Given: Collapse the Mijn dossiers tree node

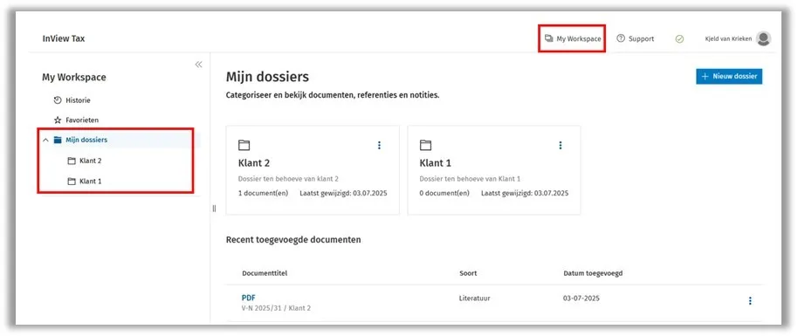Looking at the screenshot, I should coord(45,140).
